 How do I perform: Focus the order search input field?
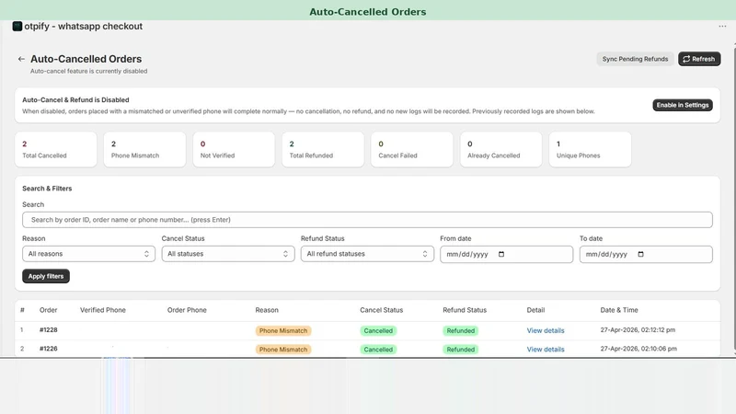click(367, 220)
